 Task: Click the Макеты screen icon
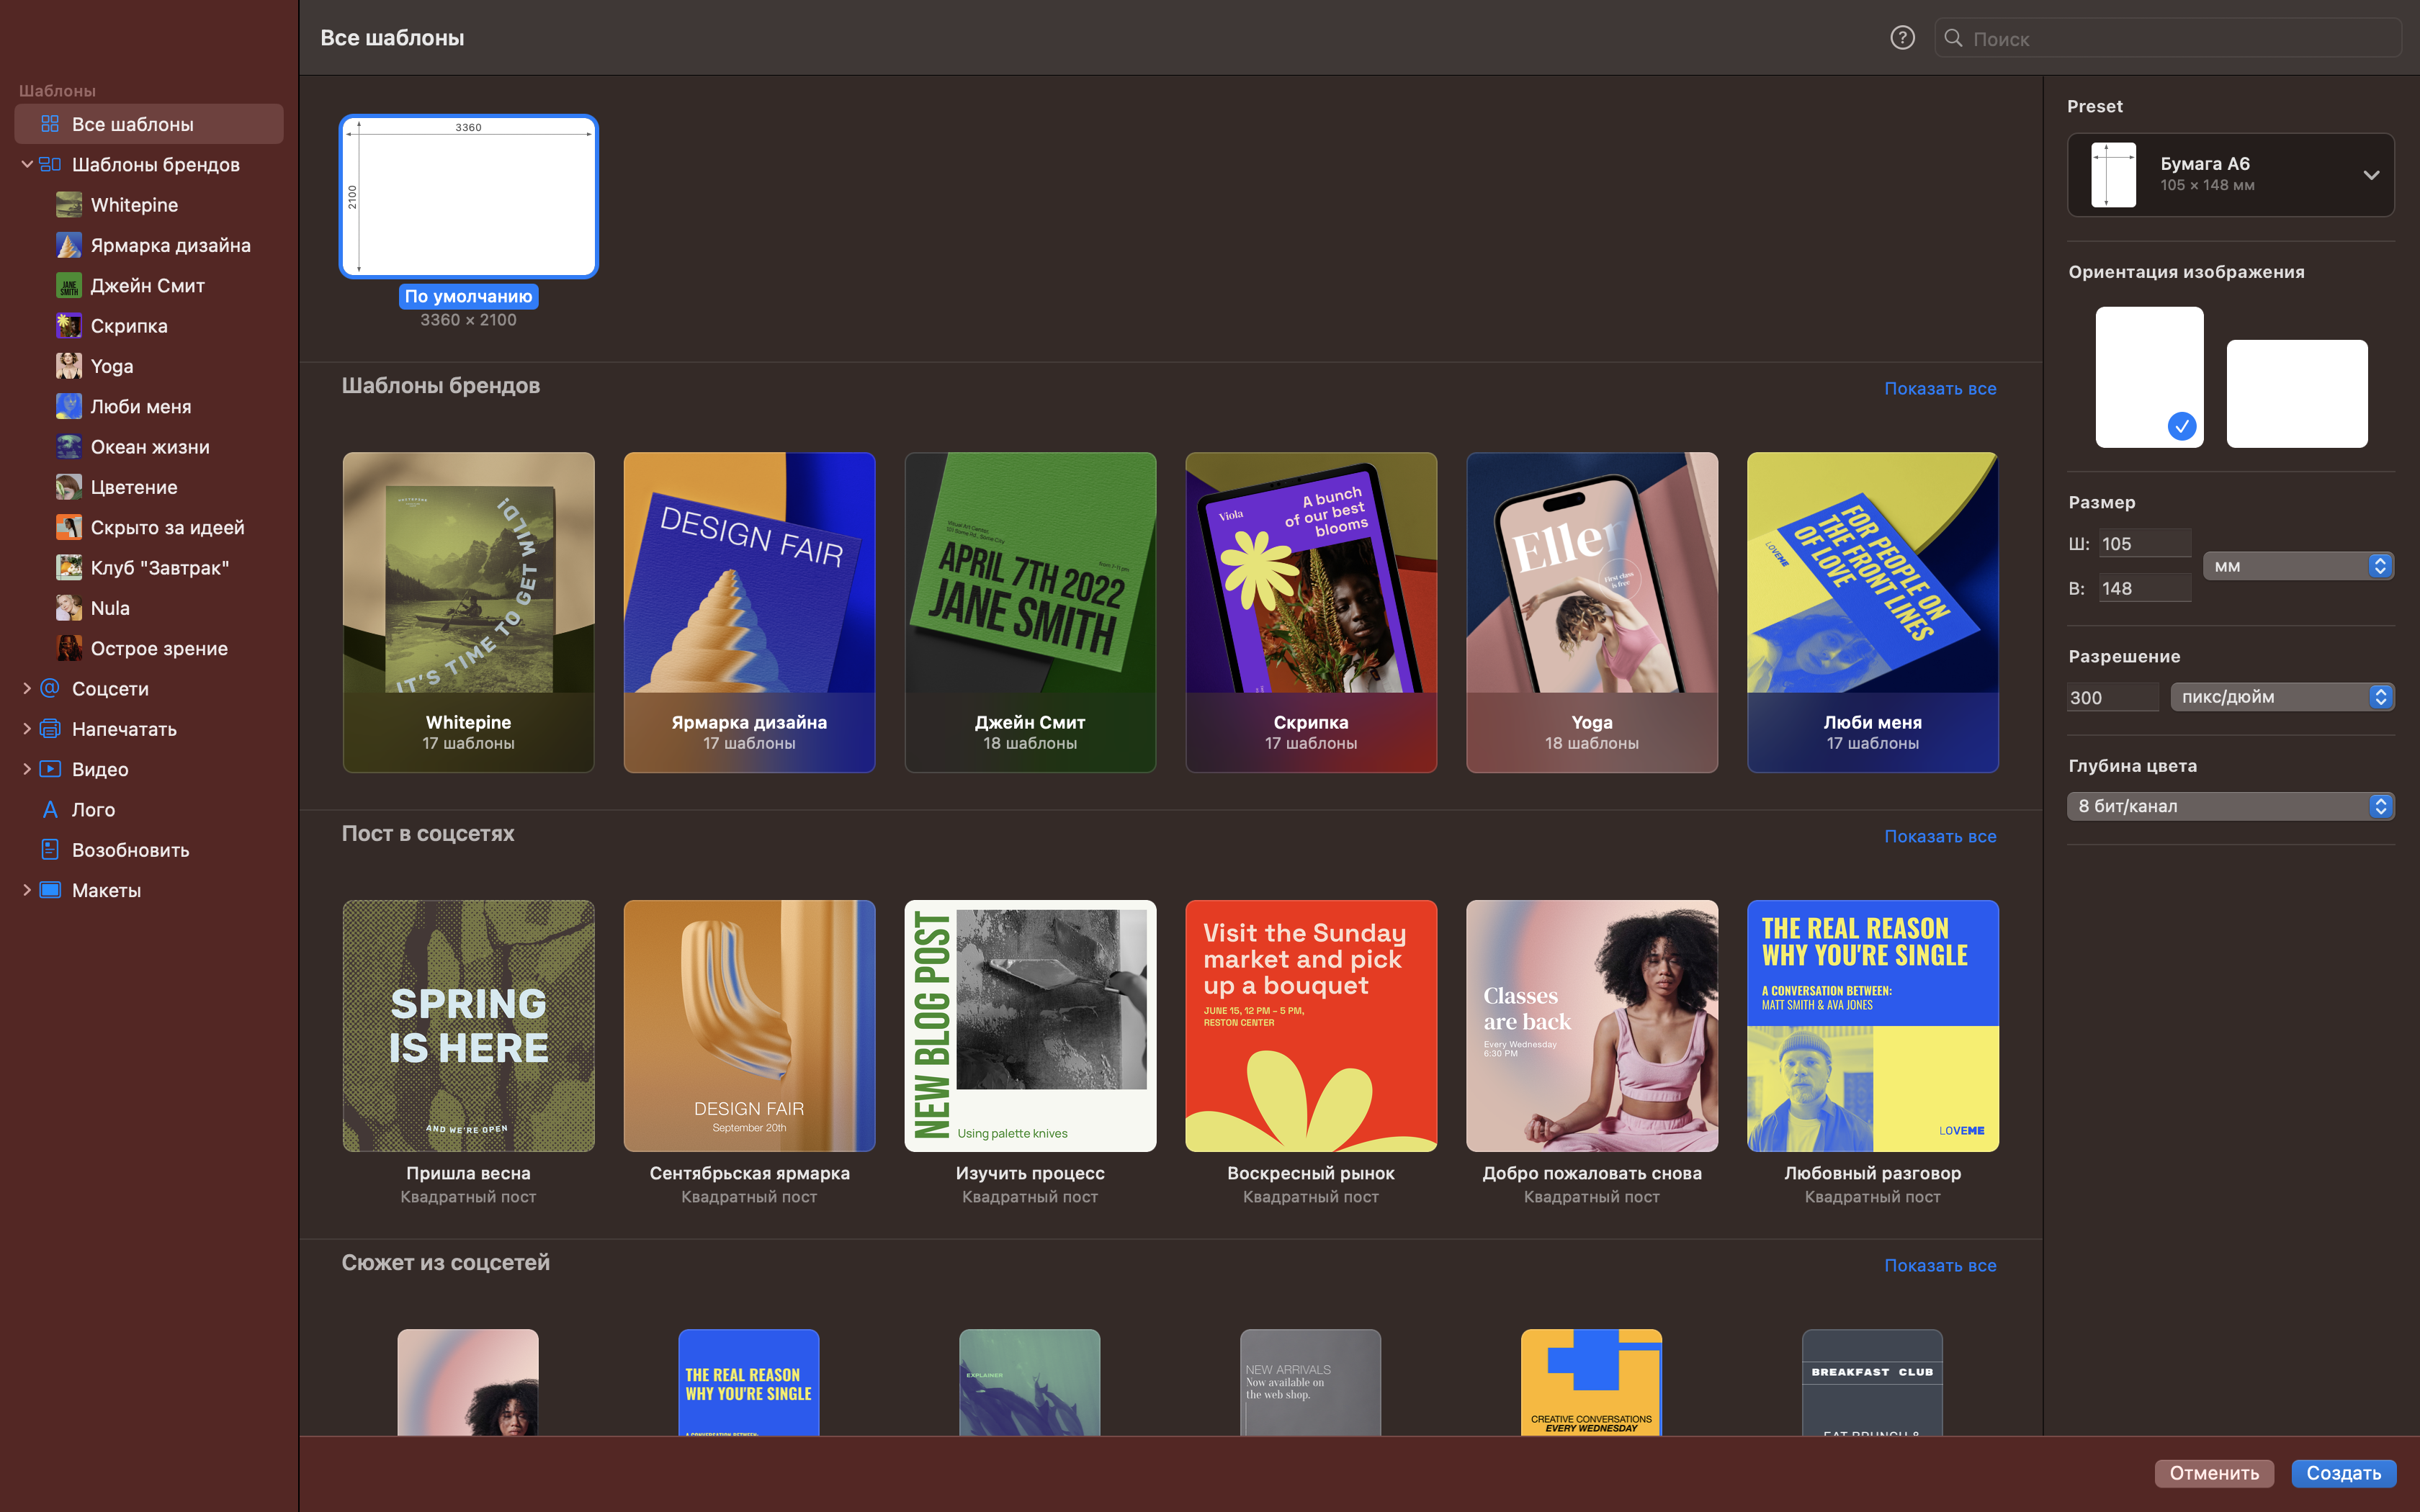point(50,890)
